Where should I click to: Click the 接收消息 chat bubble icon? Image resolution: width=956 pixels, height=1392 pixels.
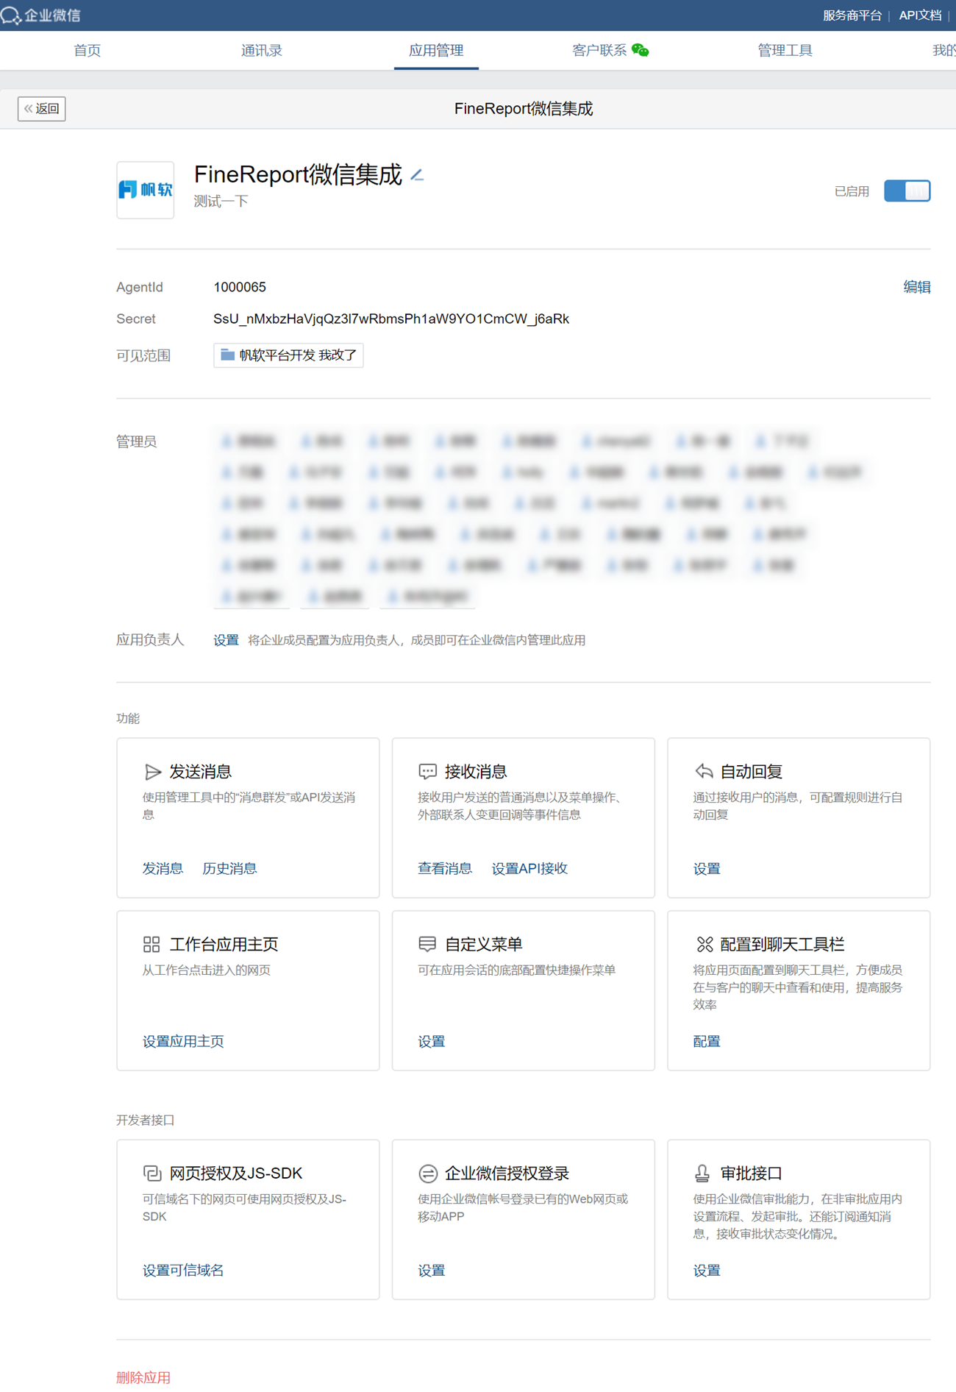[x=427, y=772]
